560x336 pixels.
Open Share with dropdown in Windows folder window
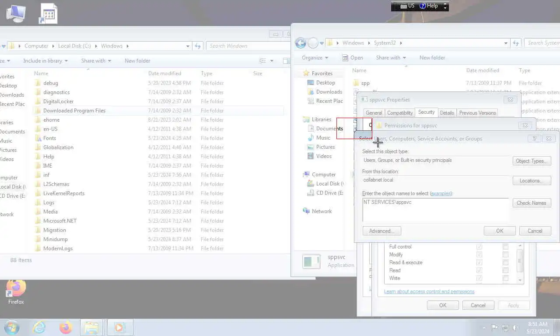coord(96,61)
